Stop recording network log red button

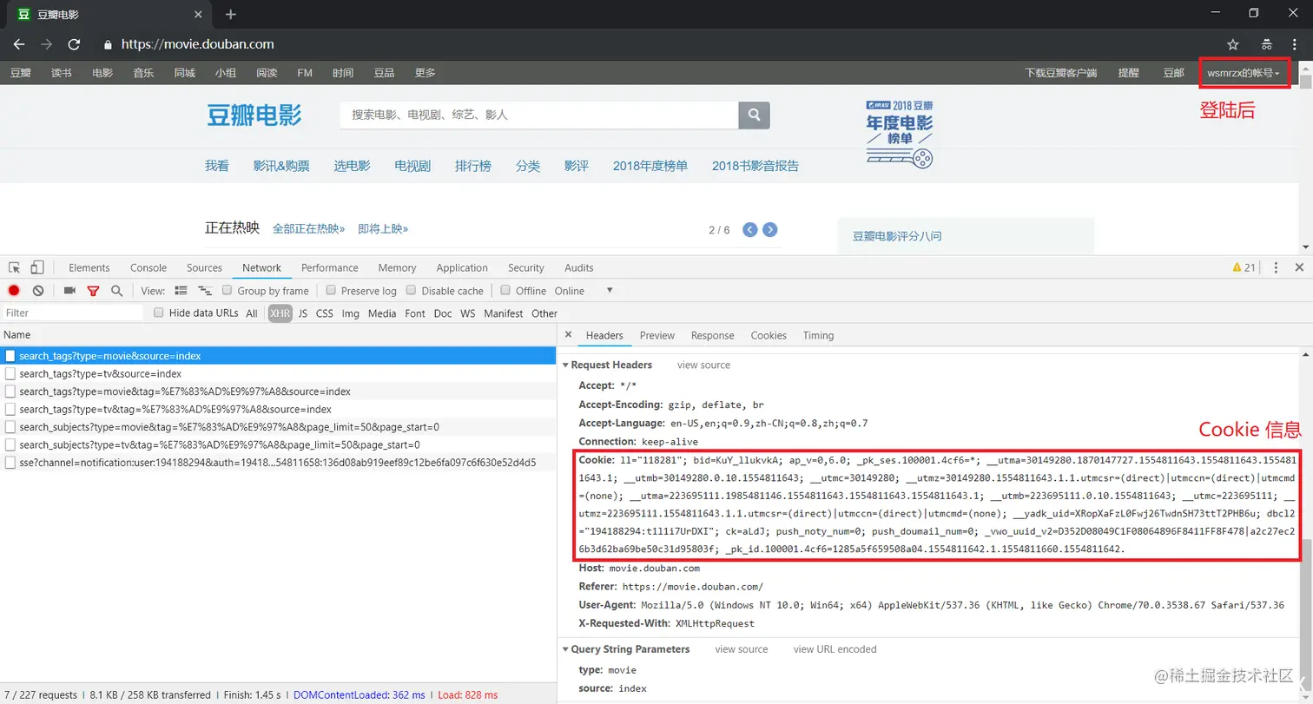(14, 291)
